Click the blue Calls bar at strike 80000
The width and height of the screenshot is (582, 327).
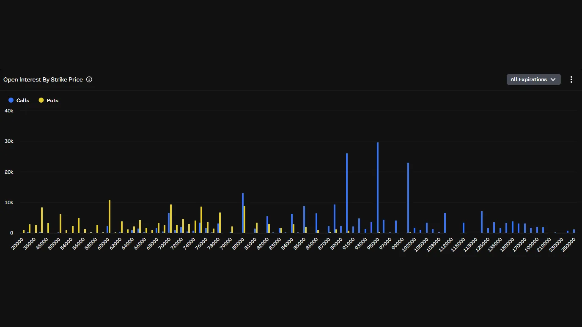coord(243,213)
